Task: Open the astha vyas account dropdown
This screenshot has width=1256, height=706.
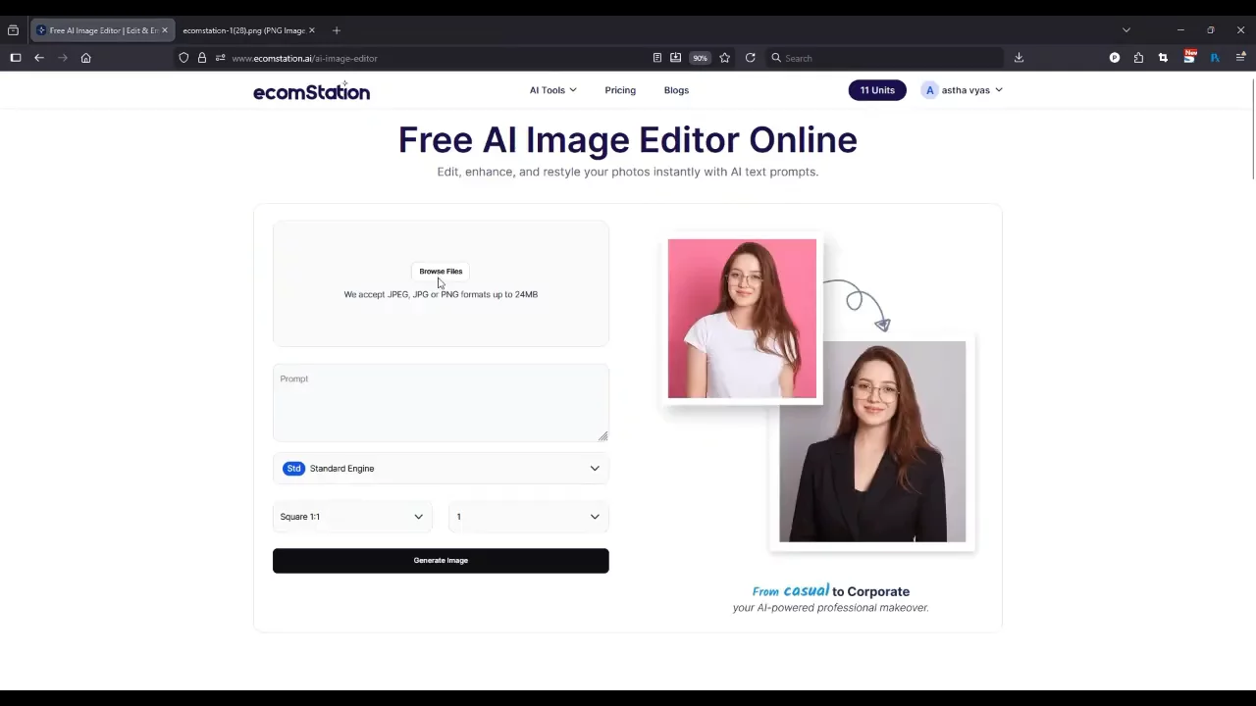Action: coord(963,90)
